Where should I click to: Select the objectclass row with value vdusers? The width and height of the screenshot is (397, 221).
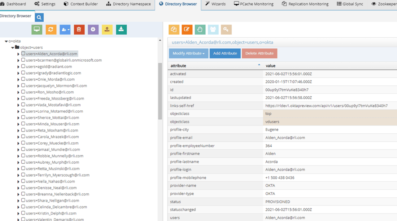click(282, 121)
